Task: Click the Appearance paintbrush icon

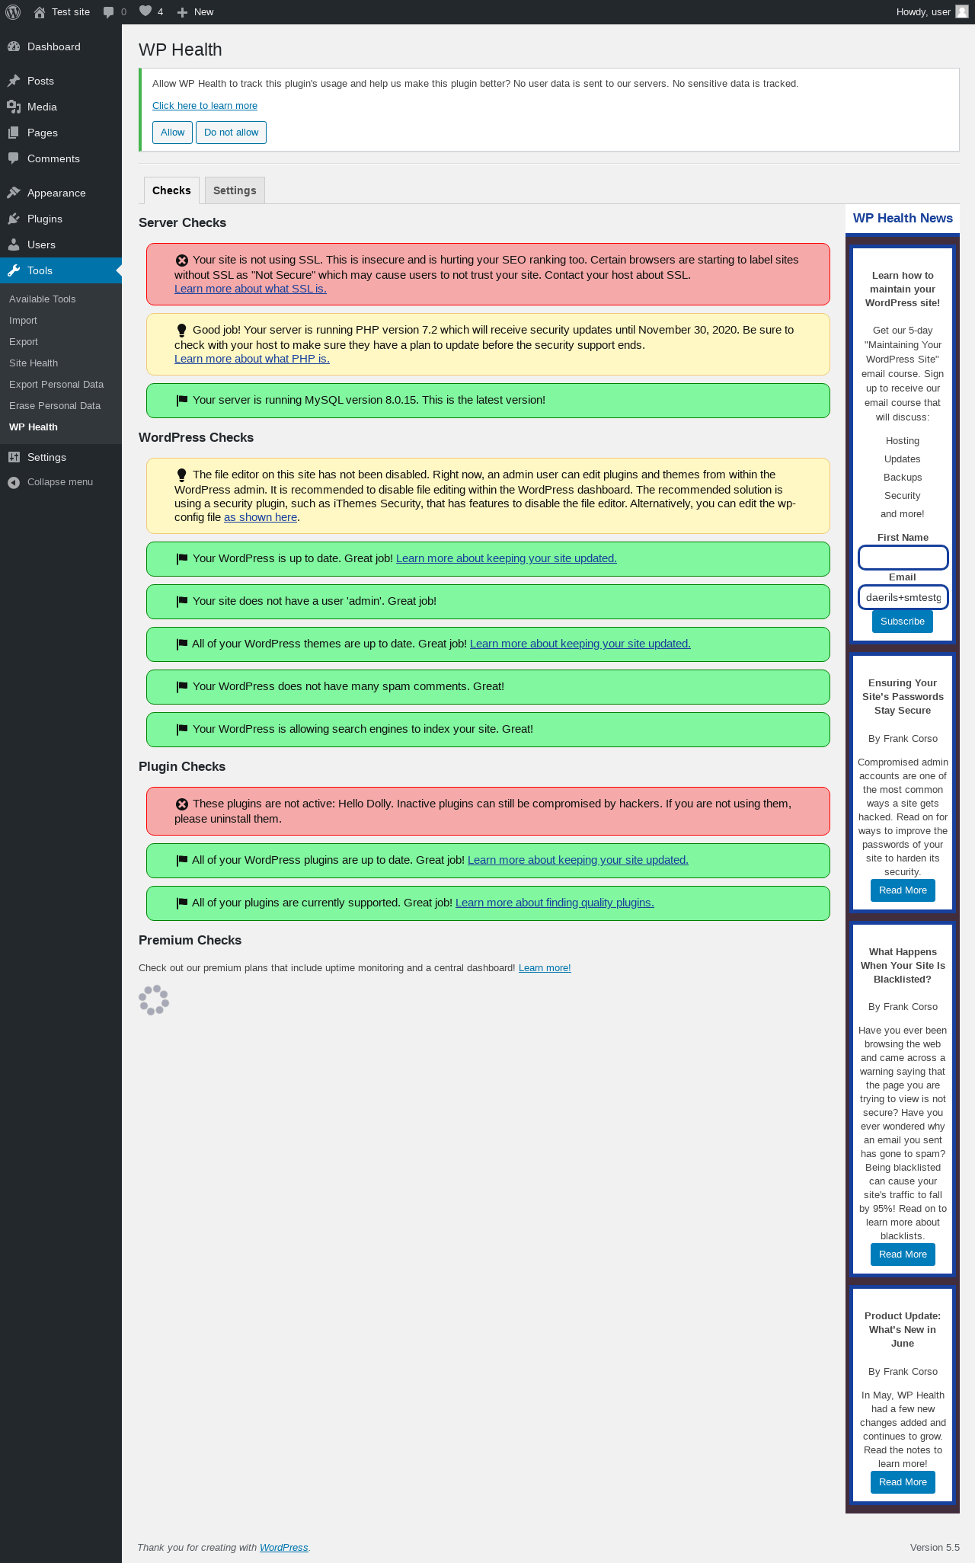Action: (14, 193)
